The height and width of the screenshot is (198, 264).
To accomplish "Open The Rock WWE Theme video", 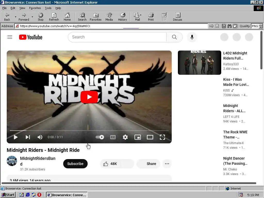I will [235, 135].
